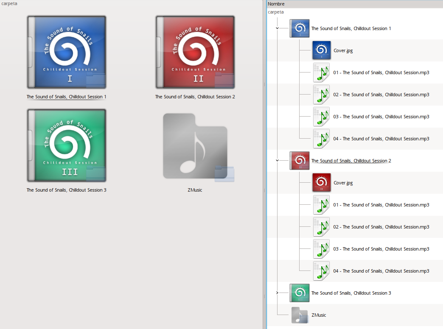Viewport: 443px width, 329px height.
Task: Click track 02 mp3 icon under Session 1
Action: point(322,95)
